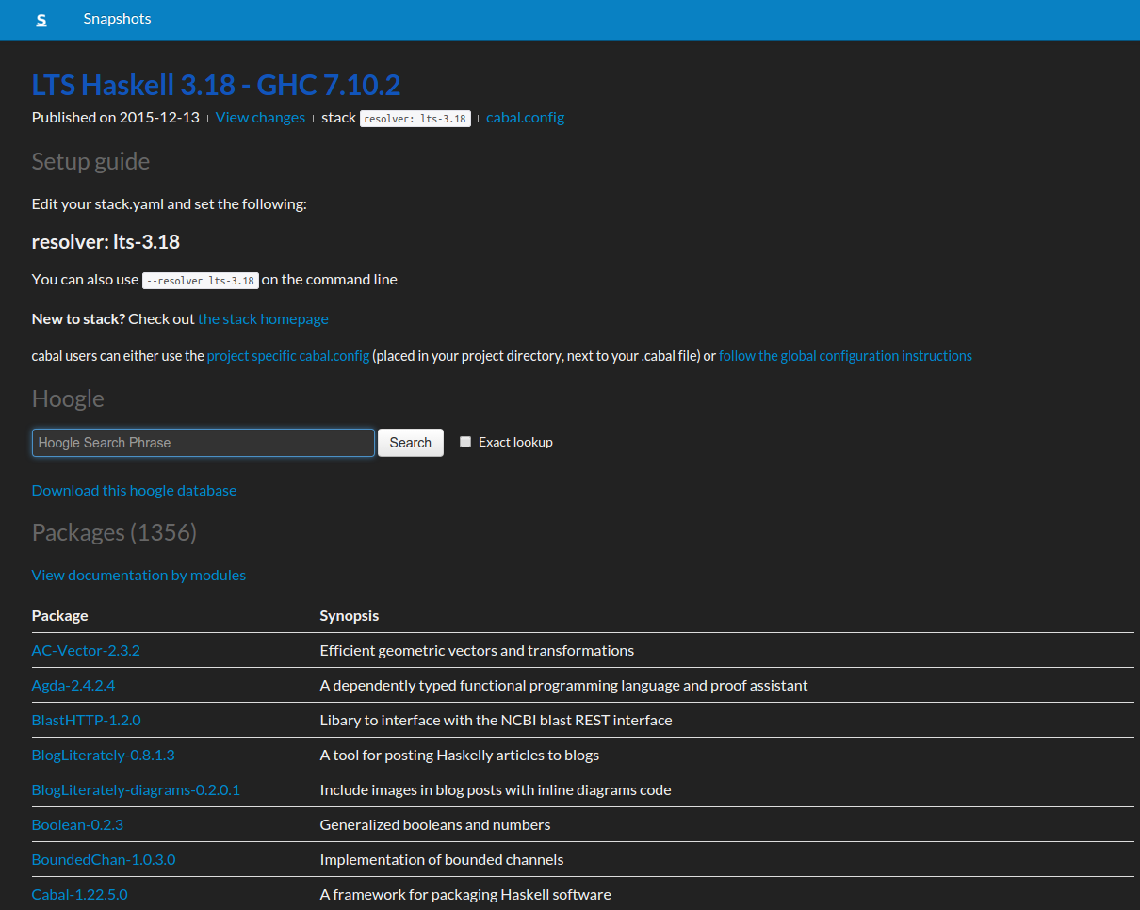Viewport: 1140px width, 910px height.
Task: Click the LTS Haskell 3.18 page title
Action: pos(216,85)
